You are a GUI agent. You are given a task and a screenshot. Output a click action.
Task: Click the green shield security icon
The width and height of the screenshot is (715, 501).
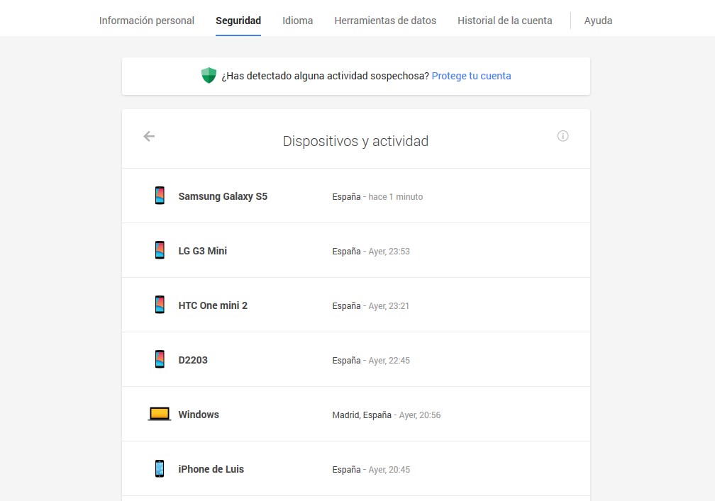208,76
